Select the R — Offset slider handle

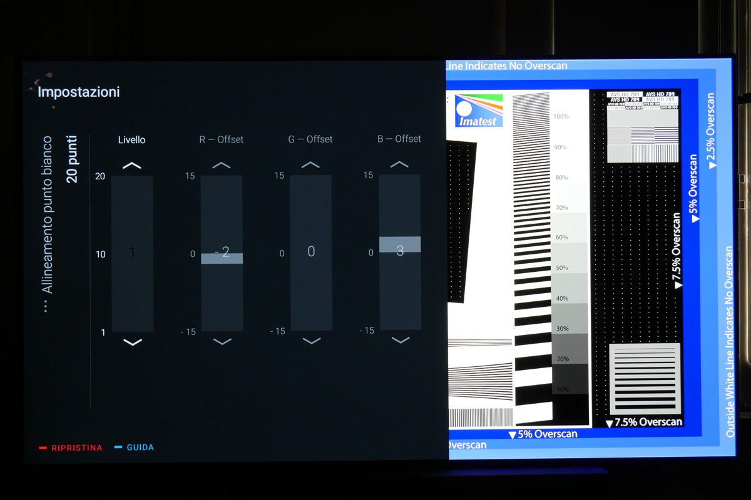coord(222,258)
